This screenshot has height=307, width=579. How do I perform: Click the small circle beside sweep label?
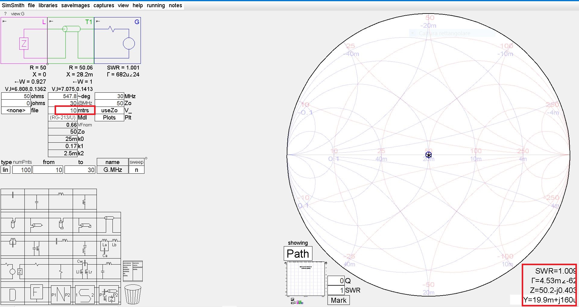point(146,158)
